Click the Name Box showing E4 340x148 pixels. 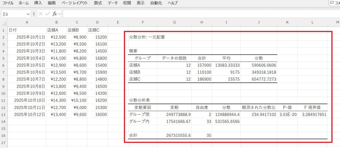tap(13, 14)
